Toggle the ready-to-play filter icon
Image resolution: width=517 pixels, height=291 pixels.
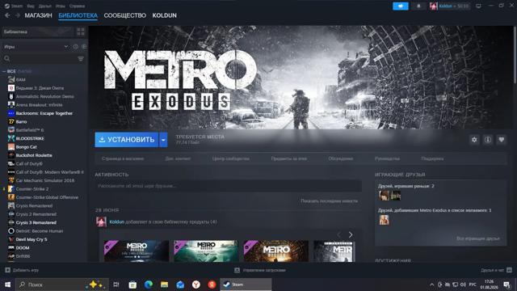(84, 47)
